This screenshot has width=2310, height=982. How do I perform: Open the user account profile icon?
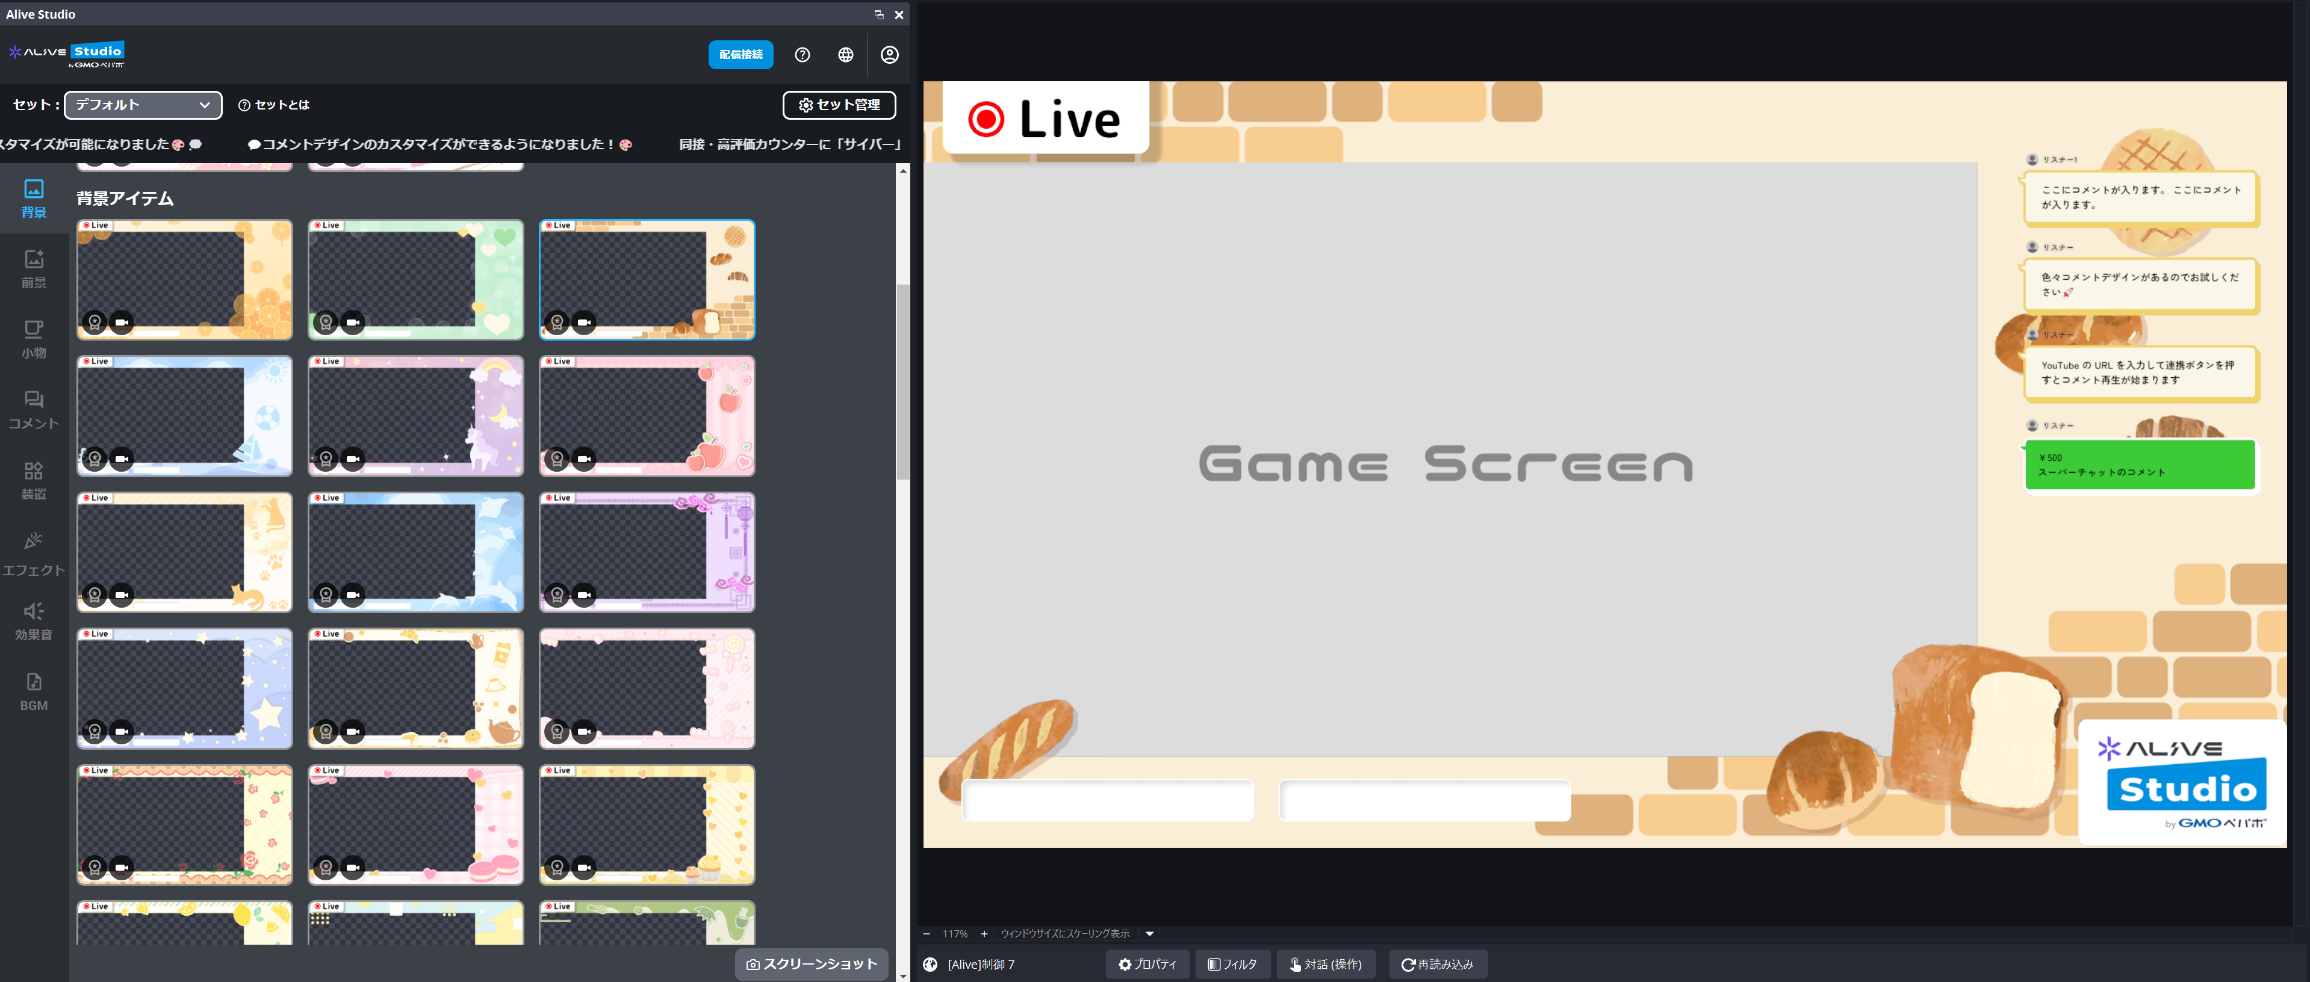[889, 55]
